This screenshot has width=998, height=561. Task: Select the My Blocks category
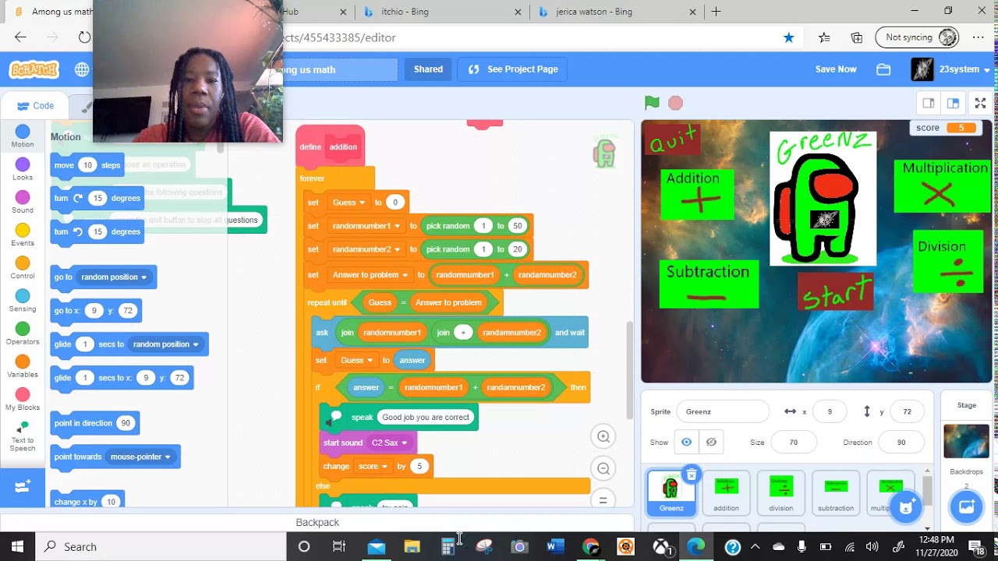[23, 399]
